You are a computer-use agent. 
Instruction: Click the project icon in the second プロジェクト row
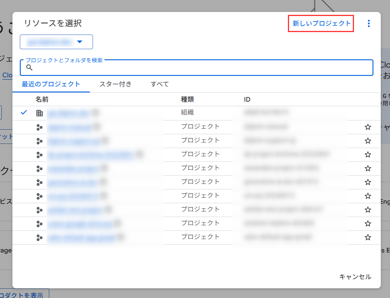[39, 141]
